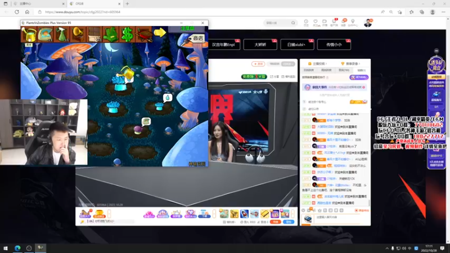450x253 pixels.
Task: Click the red follow button above stream
Action: (x=258, y=64)
